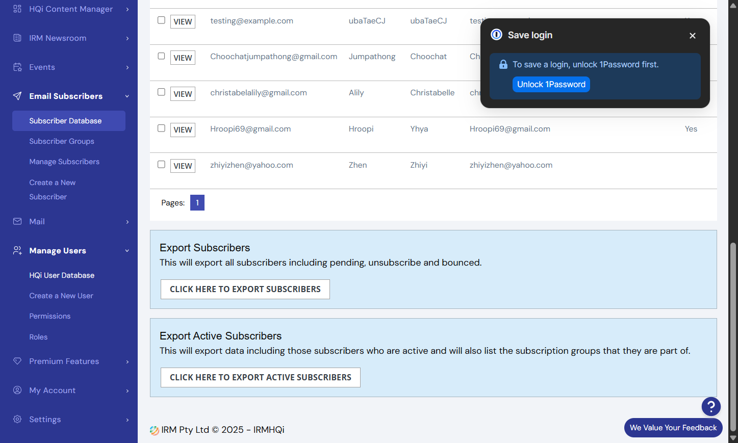Click the IRM Newsroom newspaper icon
Screen dimensions: 738x443
17,38
